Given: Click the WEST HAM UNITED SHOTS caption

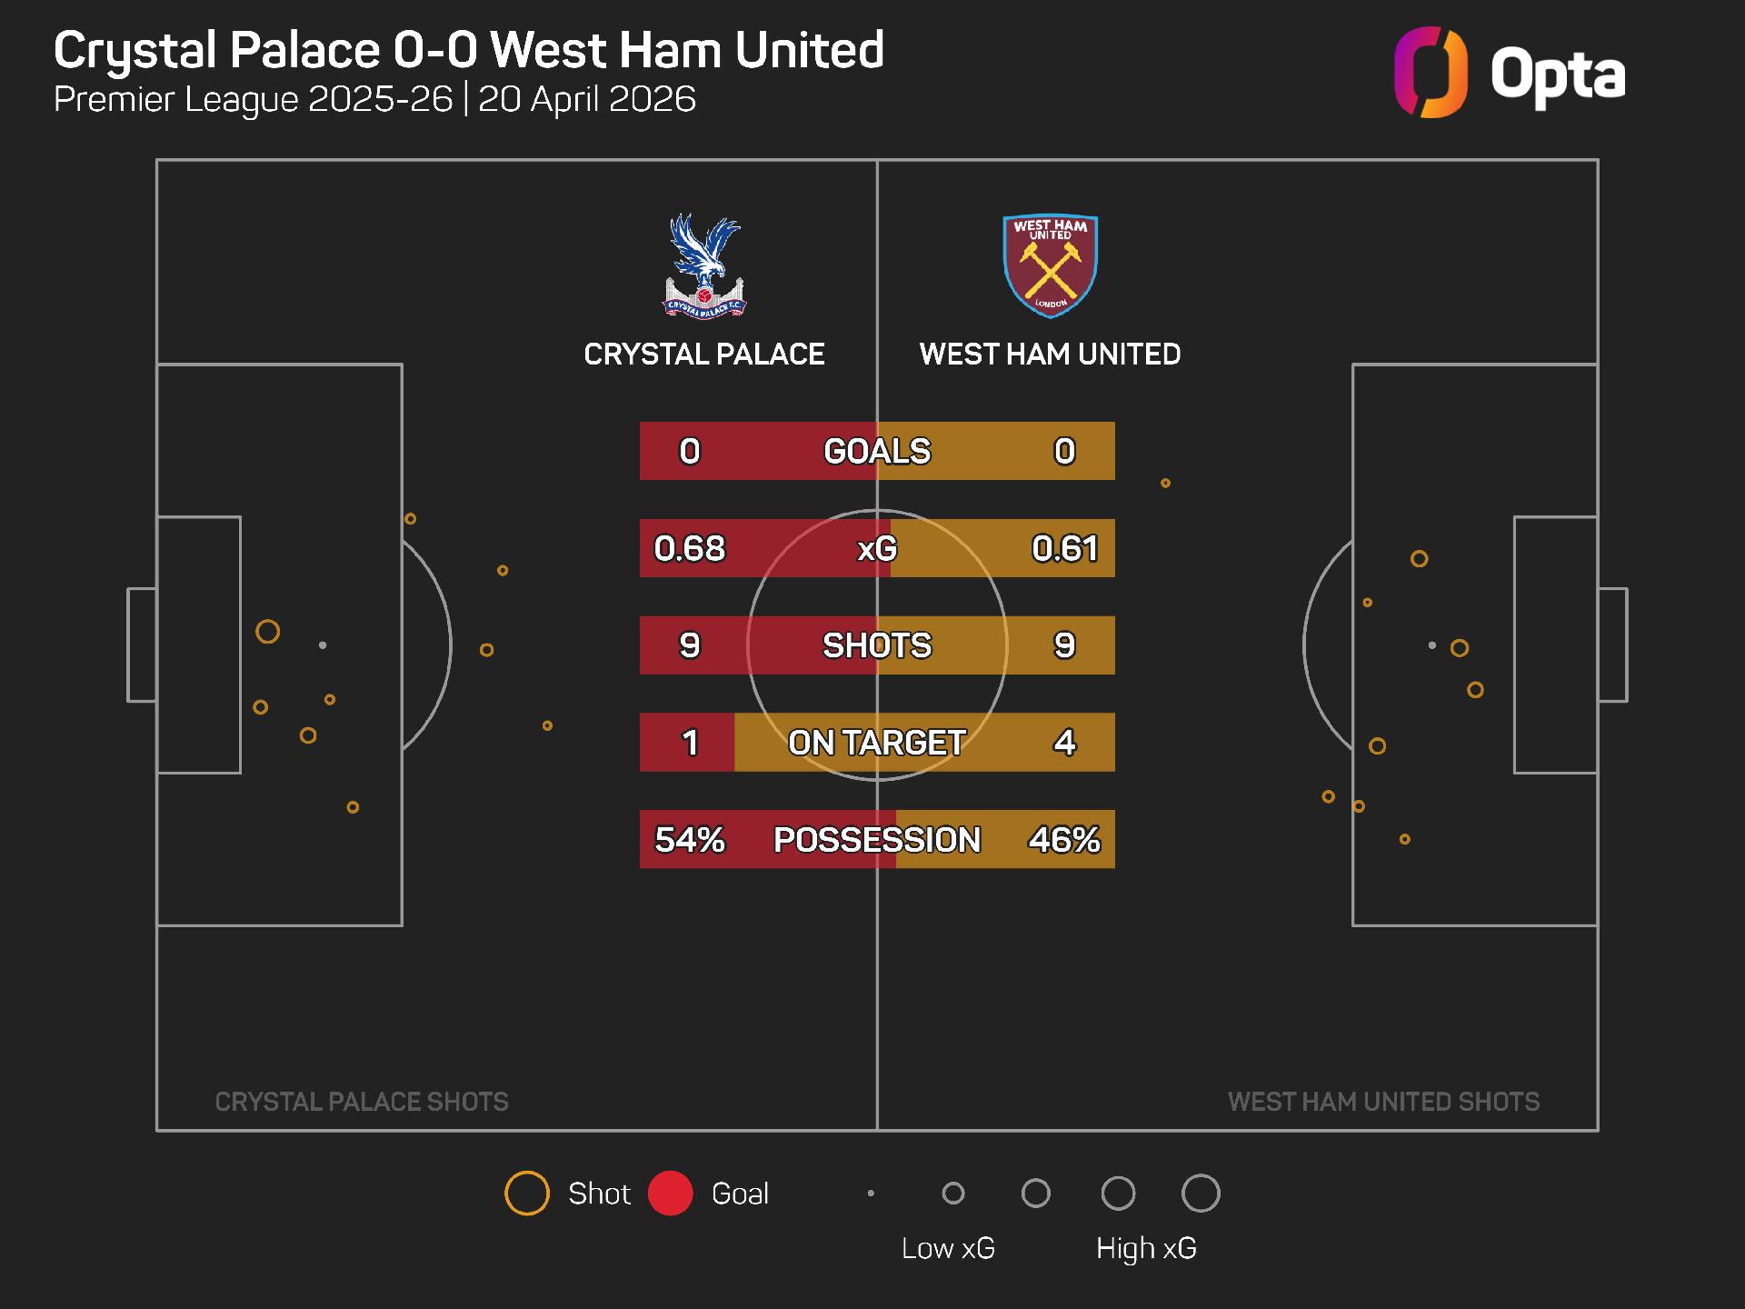Looking at the screenshot, I should (x=1383, y=1102).
